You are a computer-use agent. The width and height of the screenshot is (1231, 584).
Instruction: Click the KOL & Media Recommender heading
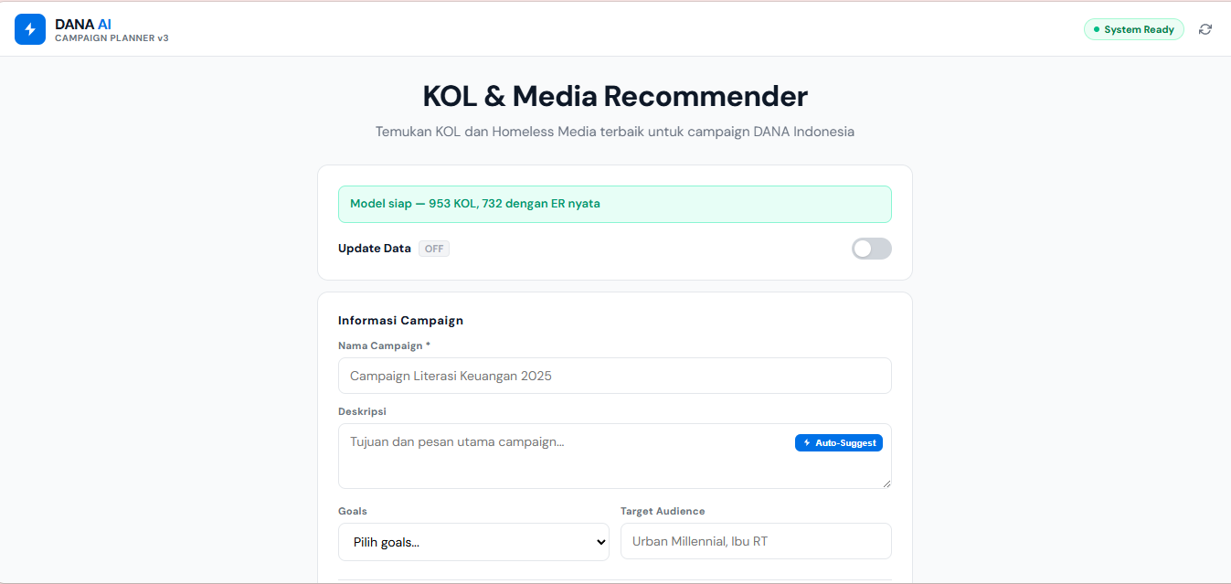pyautogui.click(x=615, y=96)
